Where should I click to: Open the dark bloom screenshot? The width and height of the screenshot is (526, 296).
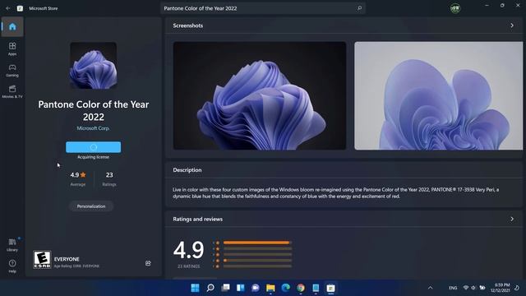260,95
